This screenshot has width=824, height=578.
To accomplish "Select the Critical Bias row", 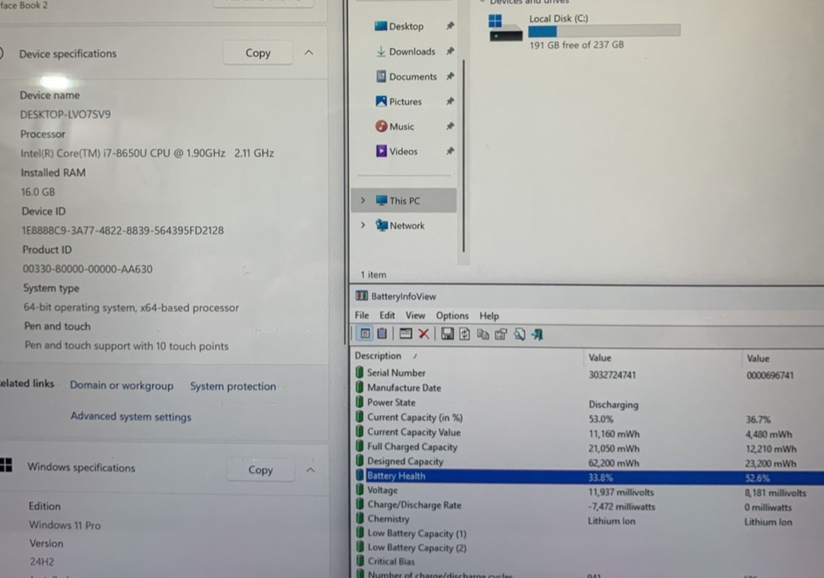I will click(x=587, y=561).
